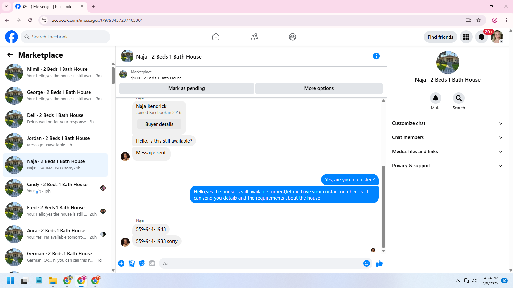This screenshot has height=288, width=513.
Task: Open conversation information icon
Action: 376,56
